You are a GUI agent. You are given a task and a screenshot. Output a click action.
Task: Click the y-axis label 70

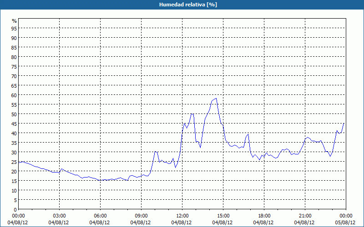14,76
